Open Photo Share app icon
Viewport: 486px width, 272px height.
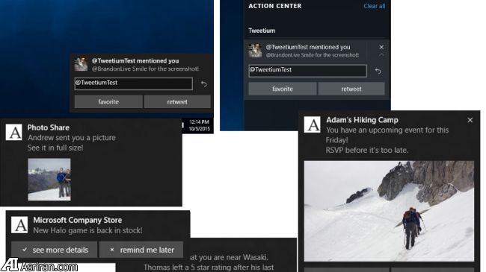tap(14, 133)
